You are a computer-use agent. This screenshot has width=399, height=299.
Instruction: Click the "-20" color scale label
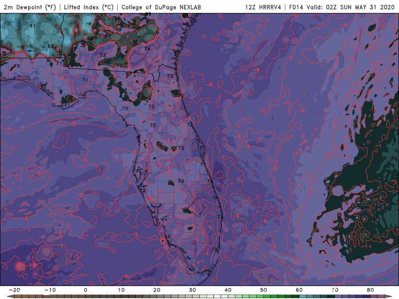click(14, 290)
